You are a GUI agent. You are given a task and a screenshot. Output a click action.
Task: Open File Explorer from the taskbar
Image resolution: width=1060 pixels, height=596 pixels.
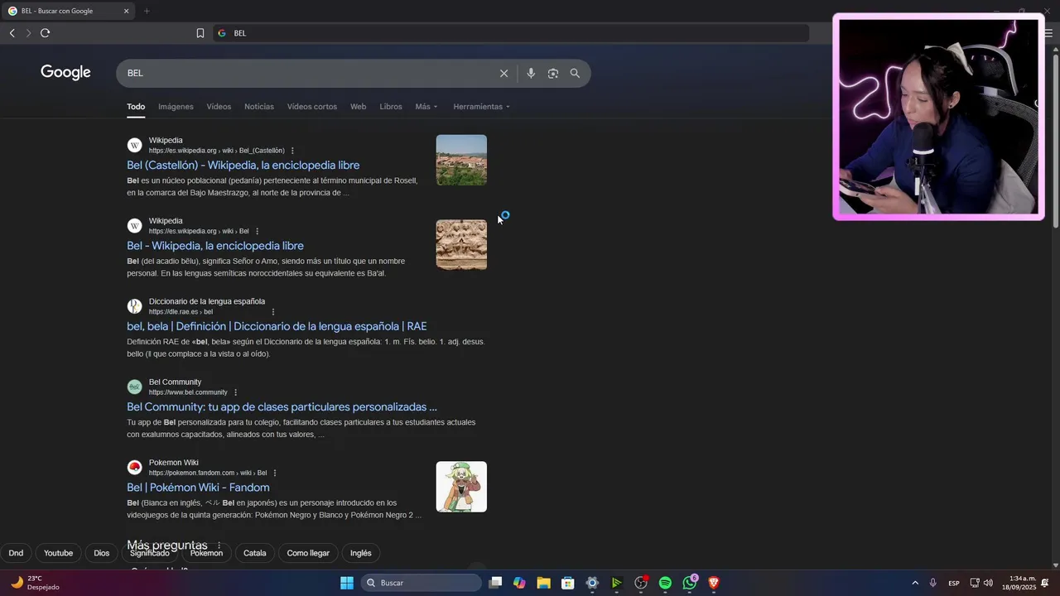tap(543, 583)
